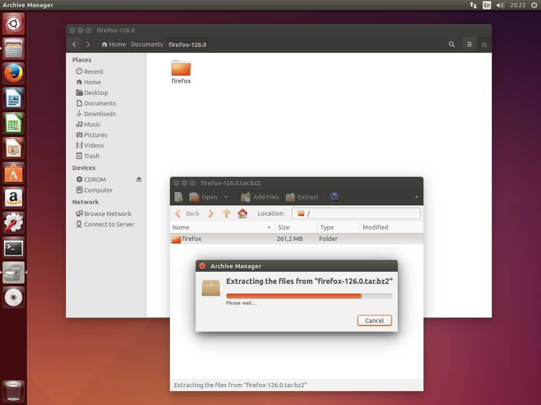Cancel the extraction in progress
The height and width of the screenshot is (405, 541).
[374, 321]
